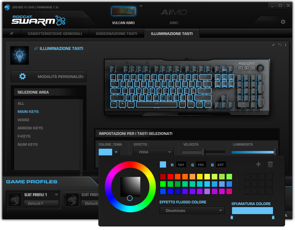Select right gradient stop marker
The width and height of the screenshot is (295, 230).
click(x=273, y=217)
